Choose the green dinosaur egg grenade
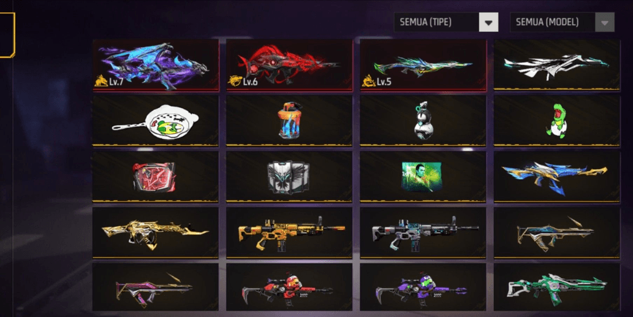The width and height of the screenshot is (633, 317). click(x=556, y=121)
